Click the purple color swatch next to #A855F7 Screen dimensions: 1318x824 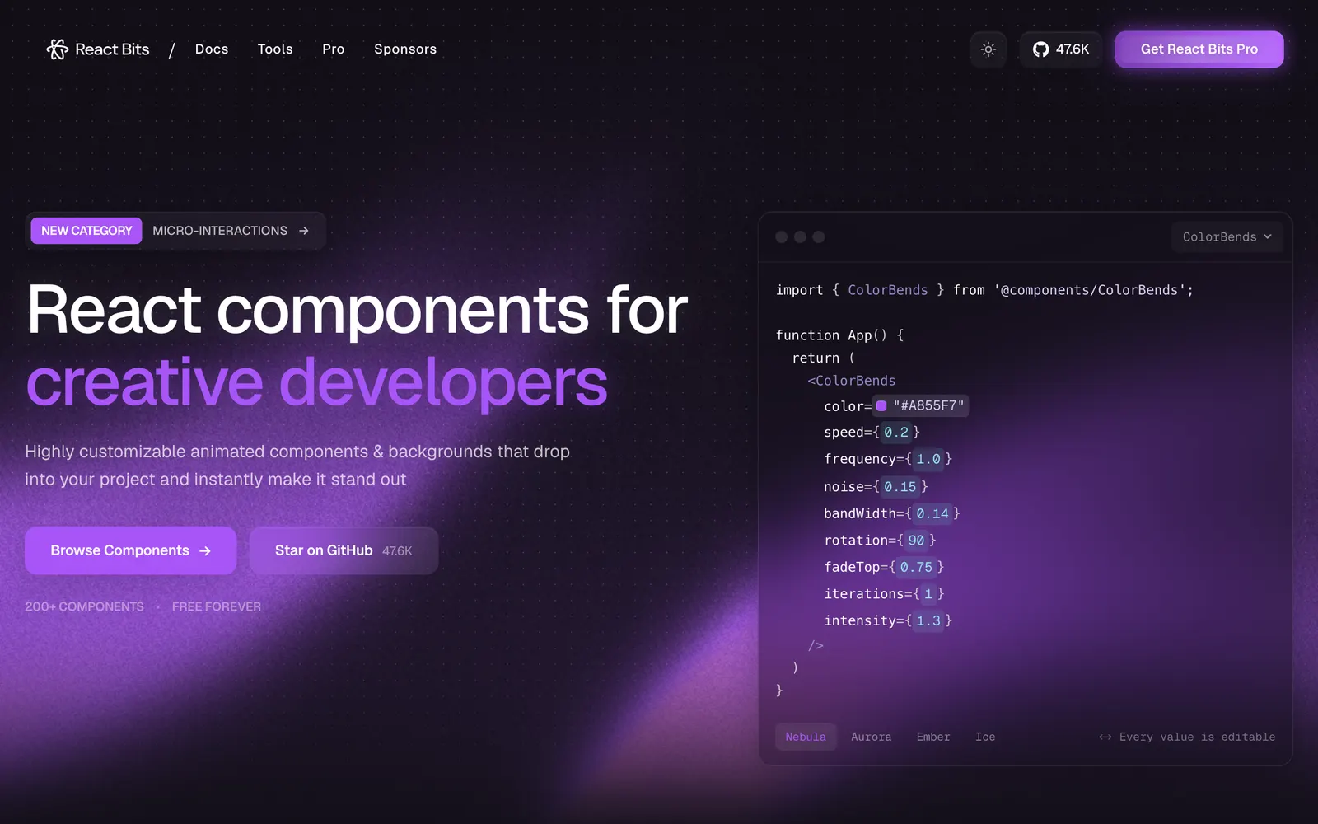tap(881, 405)
